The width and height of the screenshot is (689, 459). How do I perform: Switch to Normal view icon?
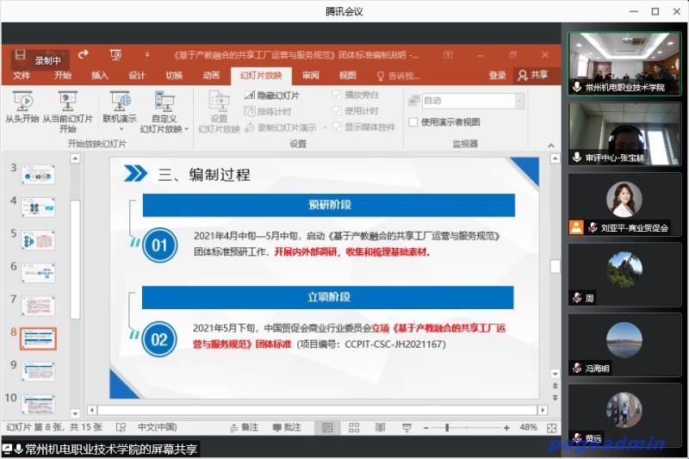[328, 428]
